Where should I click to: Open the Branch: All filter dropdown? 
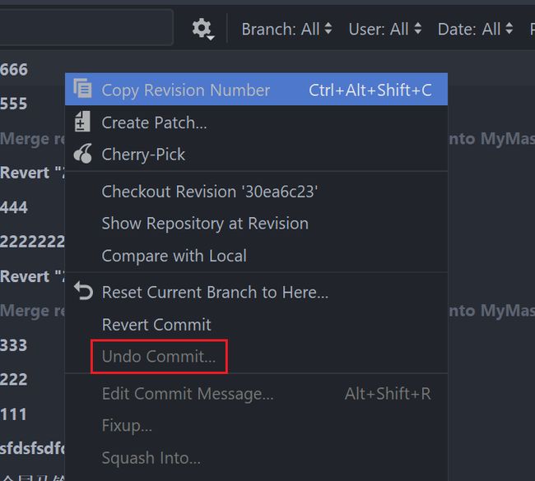(x=286, y=30)
